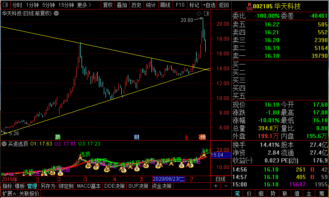
Task: Click the red S marker icon
Action: (x=187, y=138)
